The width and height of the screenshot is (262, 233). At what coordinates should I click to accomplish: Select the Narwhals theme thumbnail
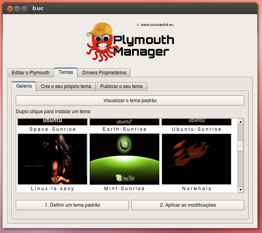(197, 159)
